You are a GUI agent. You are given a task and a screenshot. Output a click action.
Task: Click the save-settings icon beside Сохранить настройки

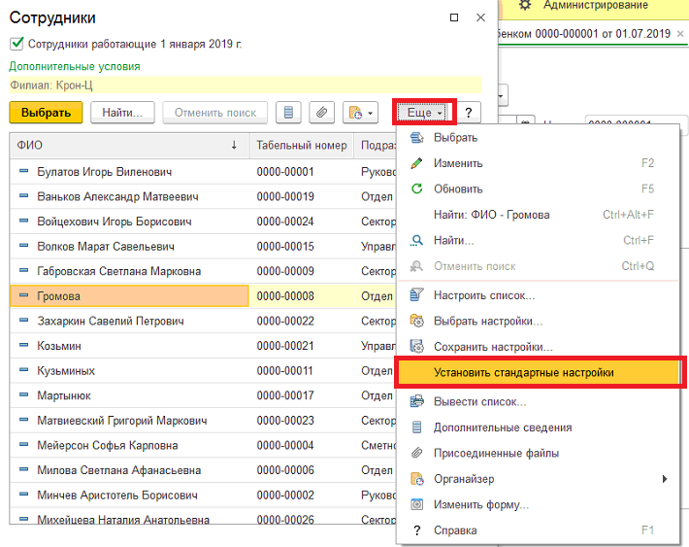(x=416, y=346)
